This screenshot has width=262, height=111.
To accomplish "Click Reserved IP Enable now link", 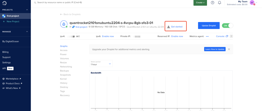I will (177, 36).
